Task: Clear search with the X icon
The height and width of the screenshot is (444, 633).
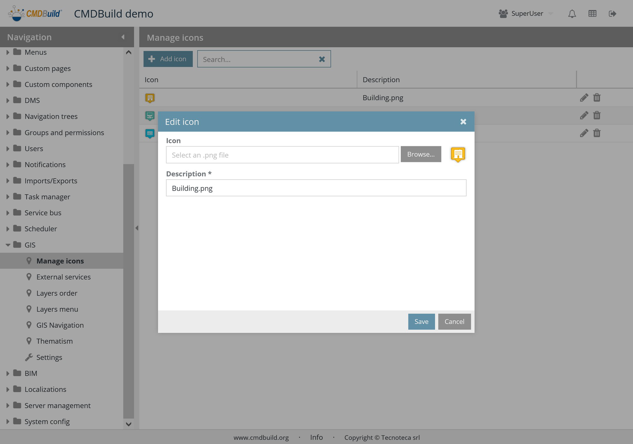Action: pos(322,59)
